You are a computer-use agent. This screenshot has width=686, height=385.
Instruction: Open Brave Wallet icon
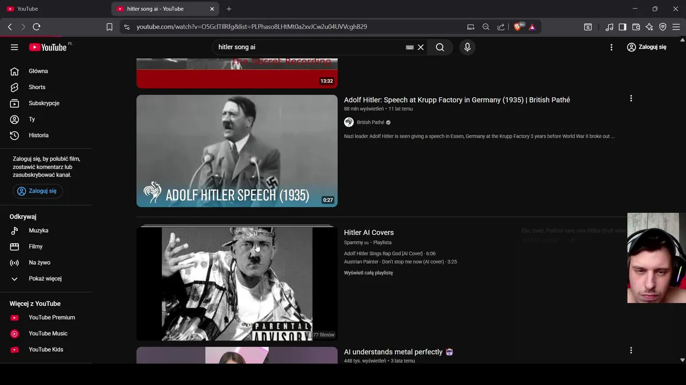pyautogui.click(x=636, y=27)
